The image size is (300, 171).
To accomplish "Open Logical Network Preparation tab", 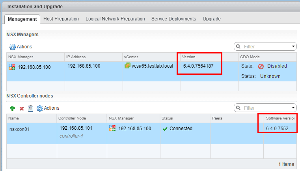I will 115,19.
